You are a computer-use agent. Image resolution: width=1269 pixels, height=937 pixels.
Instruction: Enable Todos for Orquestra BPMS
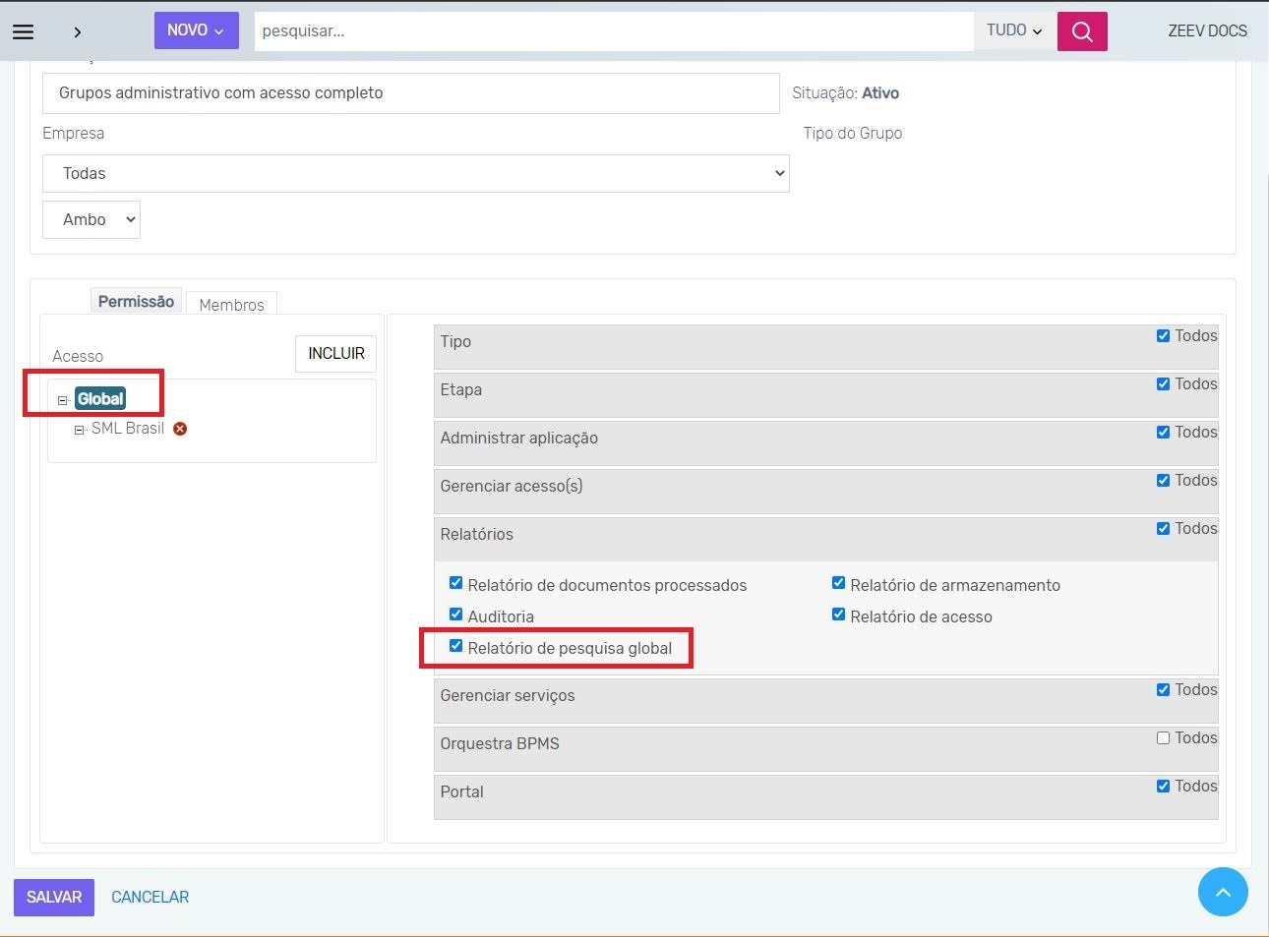click(1163, 737)
